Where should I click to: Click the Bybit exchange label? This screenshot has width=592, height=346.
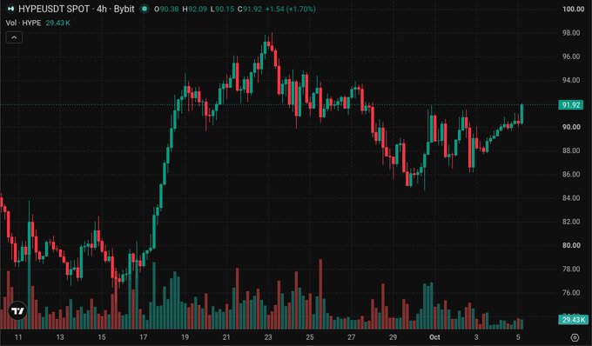tap(124, 9)
